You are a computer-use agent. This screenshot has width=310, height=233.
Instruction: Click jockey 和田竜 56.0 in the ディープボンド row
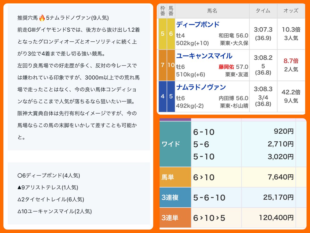233,36
